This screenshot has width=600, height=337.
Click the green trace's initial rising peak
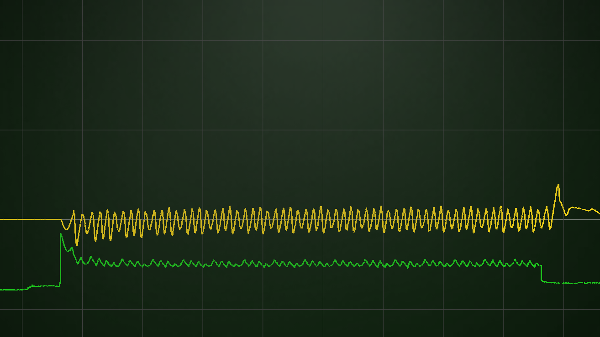(x=61, y=234)
